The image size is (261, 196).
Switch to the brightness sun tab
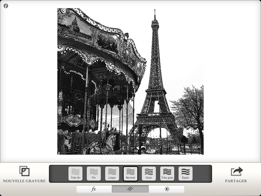pyautogui.click(x=167, y=189)
